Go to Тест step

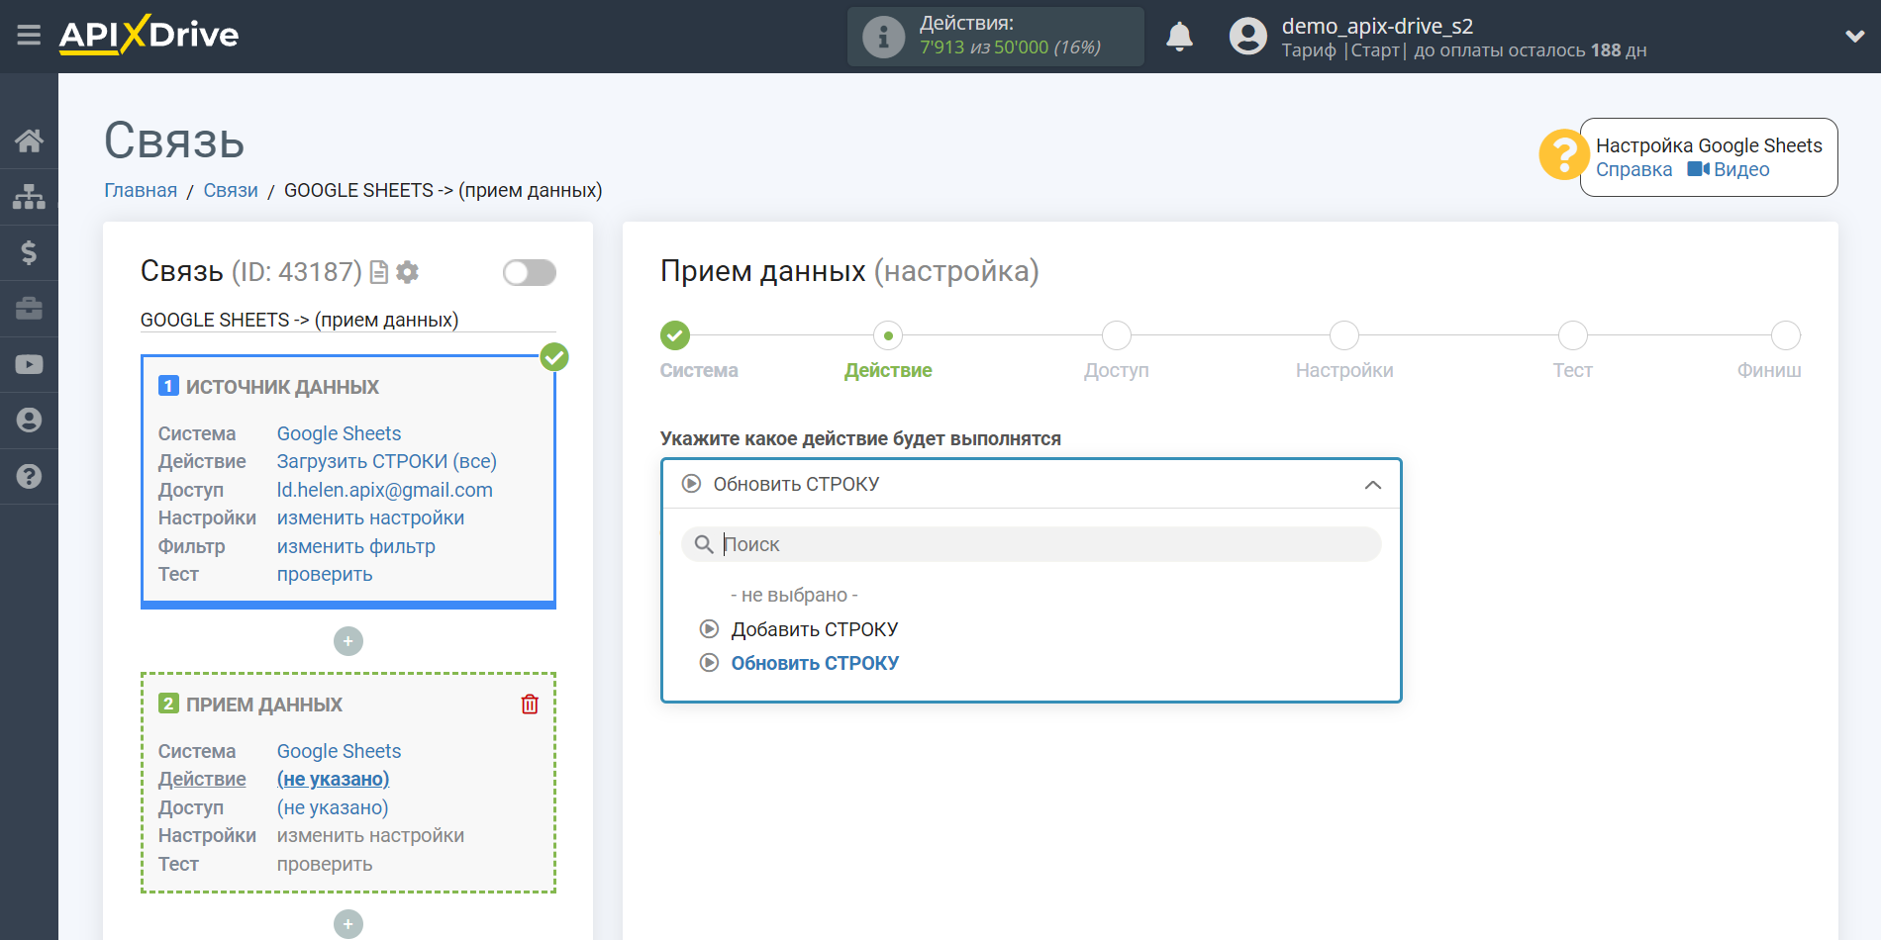(1572, 335)
